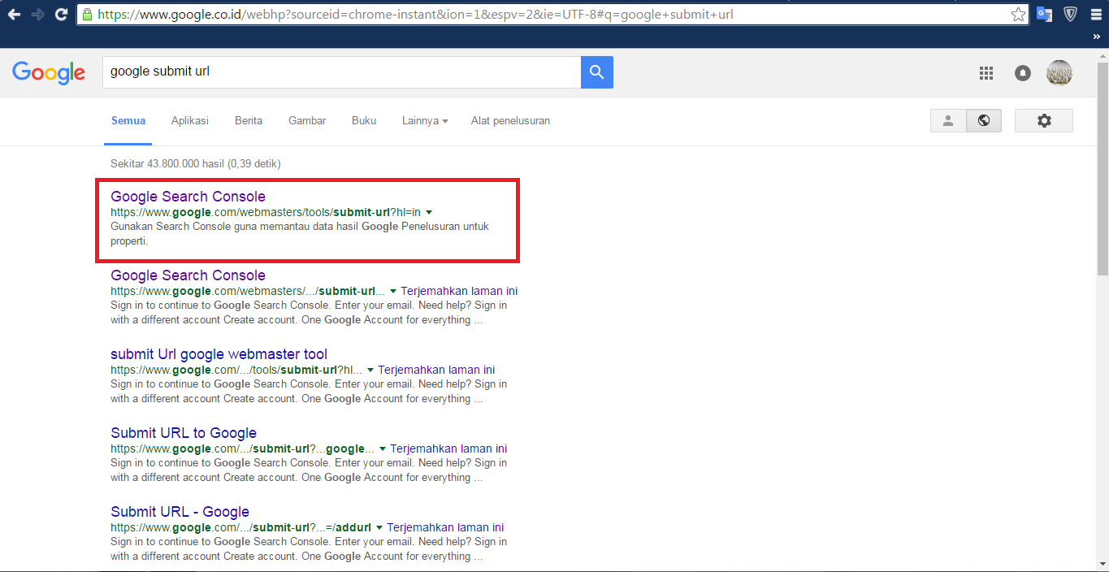1109x572 pixels.
Task: Click the blue search magnifier button
Action: pos(597,72)
